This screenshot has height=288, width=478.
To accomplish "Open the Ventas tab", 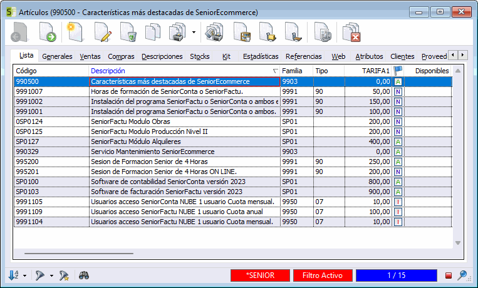I will 90,56.
